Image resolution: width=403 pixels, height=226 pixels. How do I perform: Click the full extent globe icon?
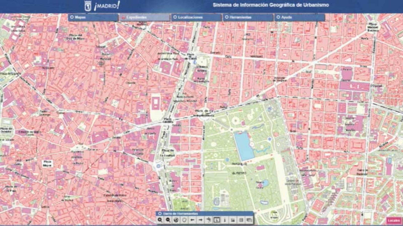click(176, 220)
